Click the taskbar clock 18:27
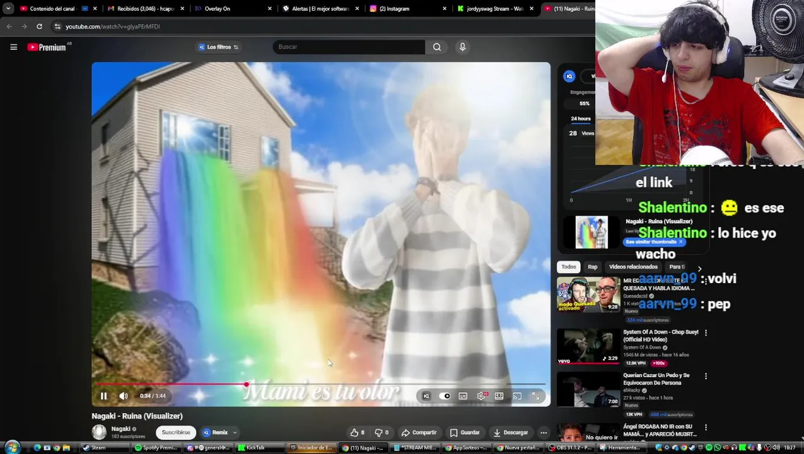This screenshot has width=804, height=454. [x=789, y=448]
